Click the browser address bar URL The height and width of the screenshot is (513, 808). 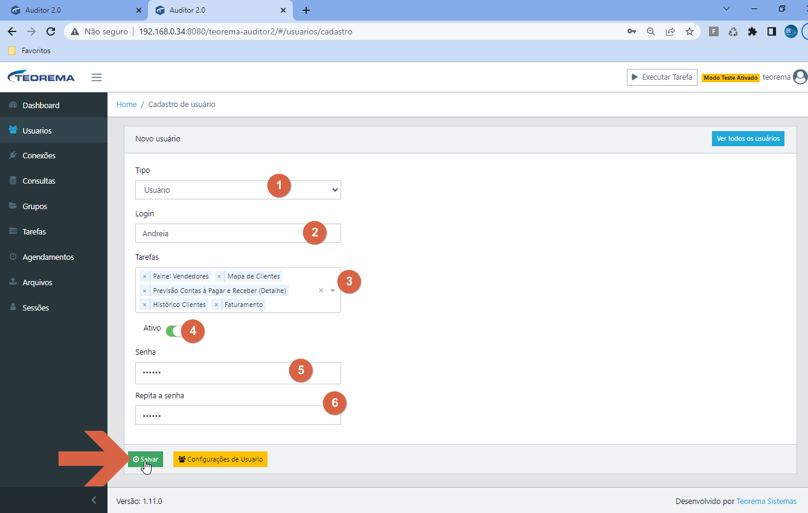(x=246, y=31)
